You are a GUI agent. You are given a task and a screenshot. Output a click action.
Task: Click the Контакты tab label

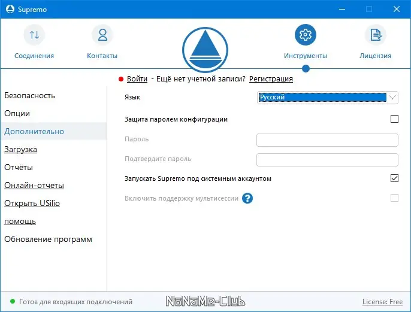click(102, 56)
